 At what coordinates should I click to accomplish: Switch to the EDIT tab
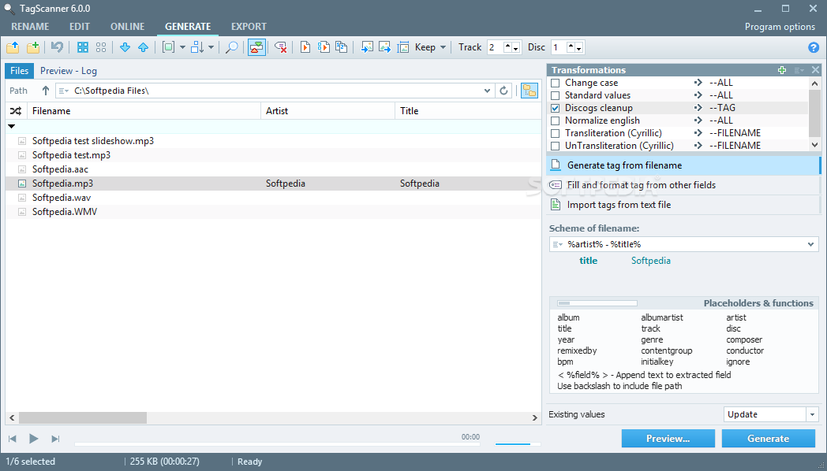coord(80,26)
